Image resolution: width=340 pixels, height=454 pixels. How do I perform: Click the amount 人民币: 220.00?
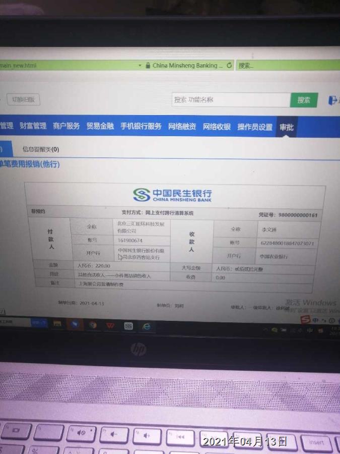[94, 265]
